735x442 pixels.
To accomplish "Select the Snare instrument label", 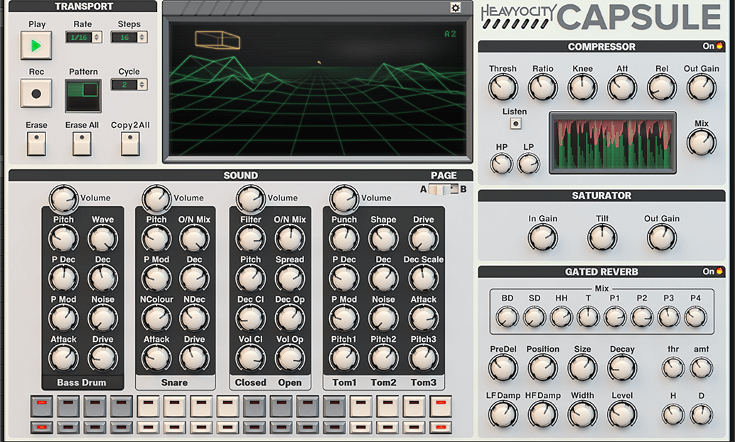I will click(174, 382).
